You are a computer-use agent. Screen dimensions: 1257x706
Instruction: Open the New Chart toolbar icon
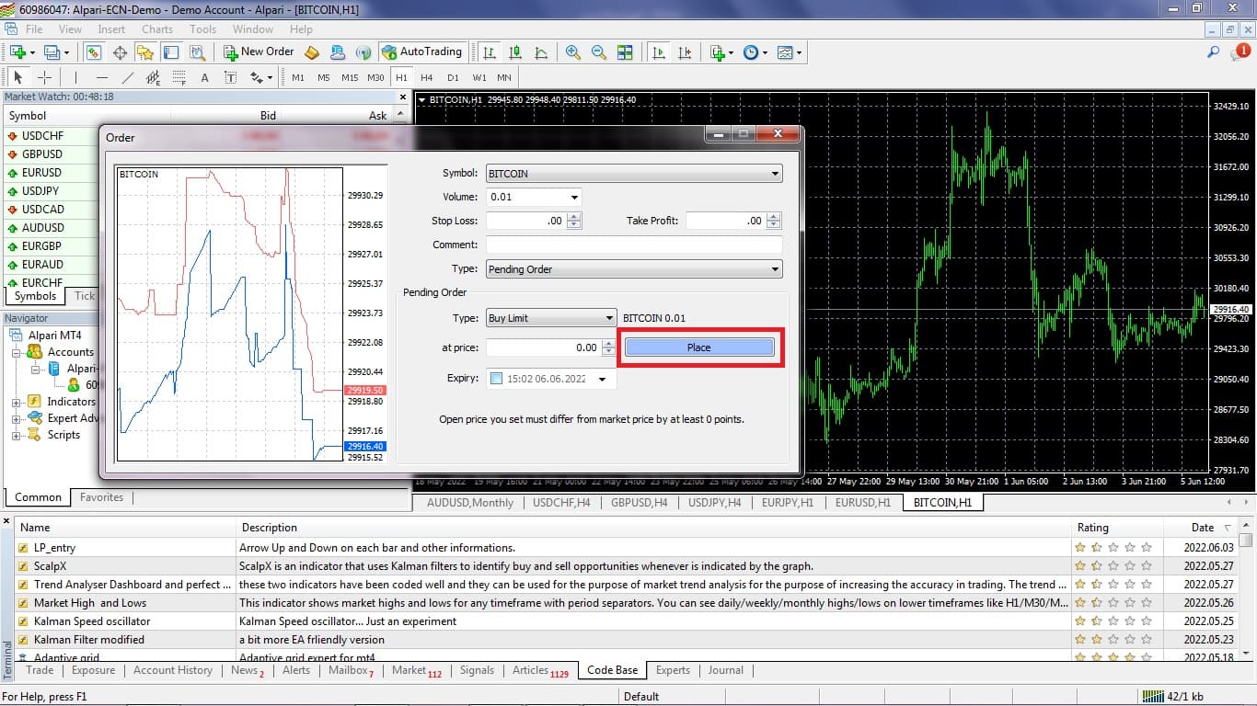[20, 52]
